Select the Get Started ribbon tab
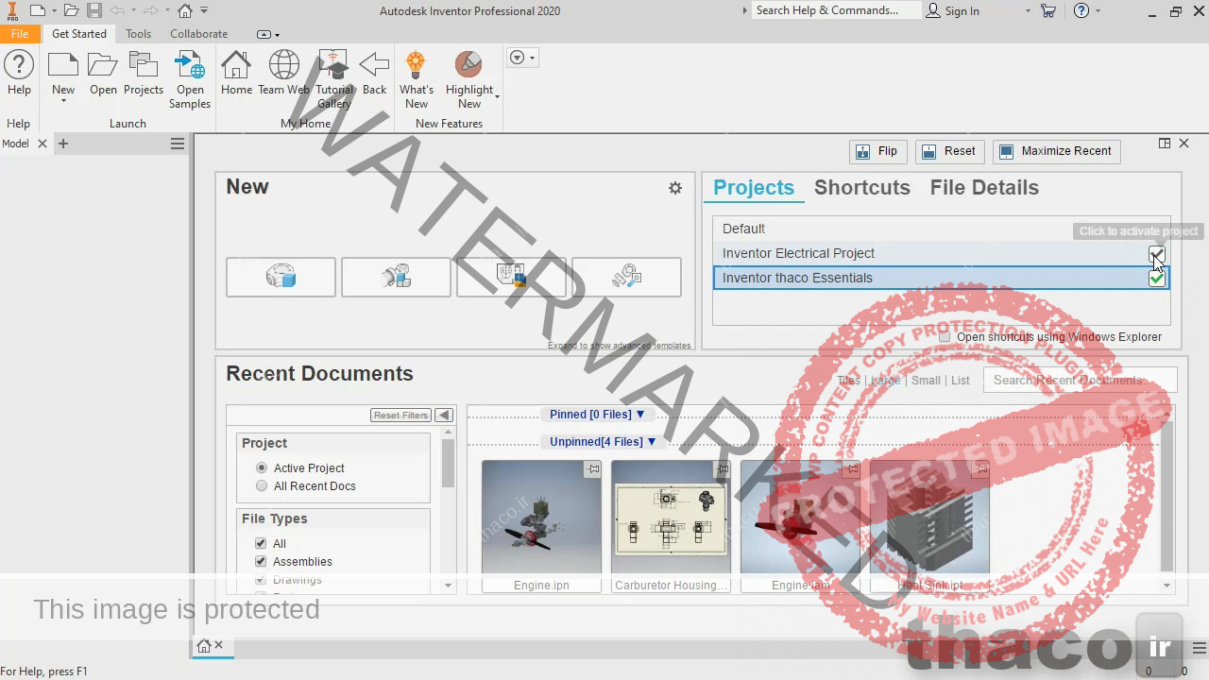Viewport: 1209px width, 680px height. point(79,33)
